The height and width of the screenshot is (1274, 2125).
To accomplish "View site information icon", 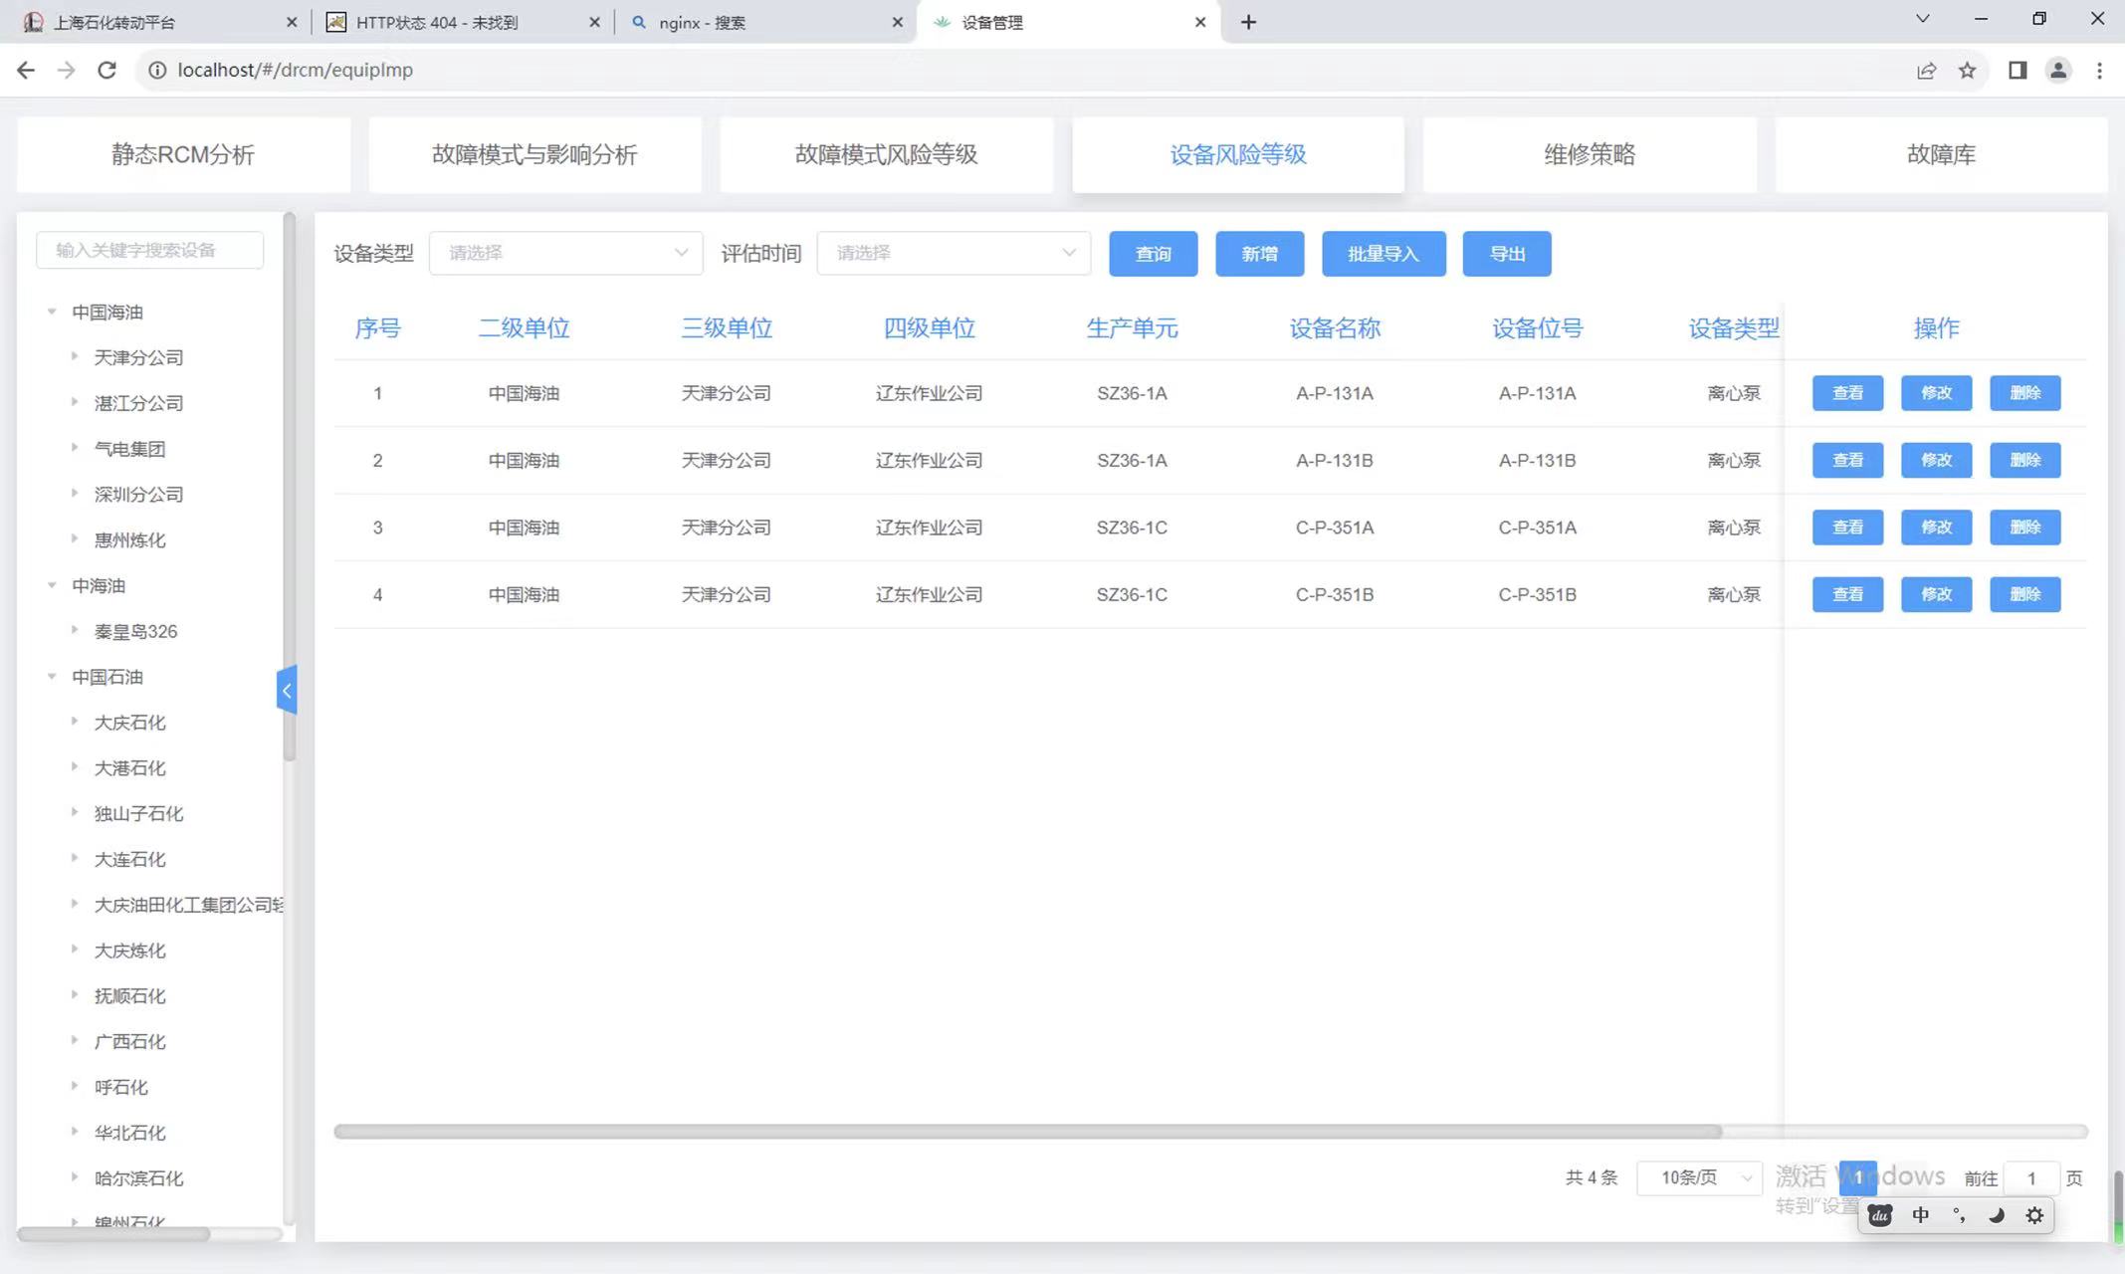I will pos(157,70).
